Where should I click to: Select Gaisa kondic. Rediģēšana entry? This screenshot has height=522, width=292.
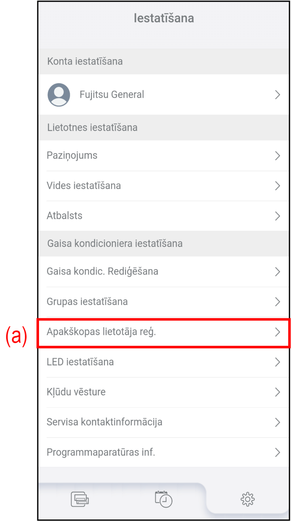coord(164,271)
